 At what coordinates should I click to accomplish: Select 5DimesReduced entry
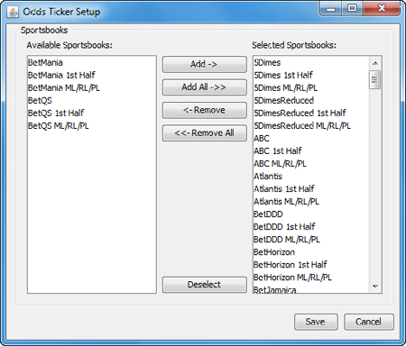311,100
